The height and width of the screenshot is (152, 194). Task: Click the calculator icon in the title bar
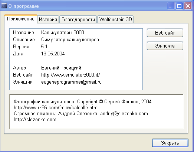pos(4,6)
